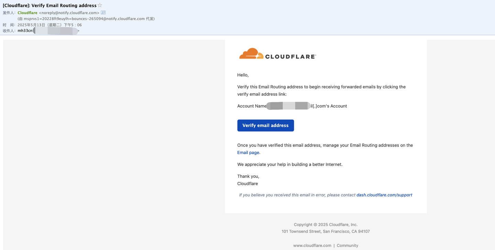Click the Verify email address button
495x250 pixels.
265,126
